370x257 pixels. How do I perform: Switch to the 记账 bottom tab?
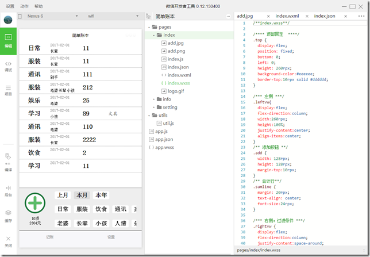(50, 237)
